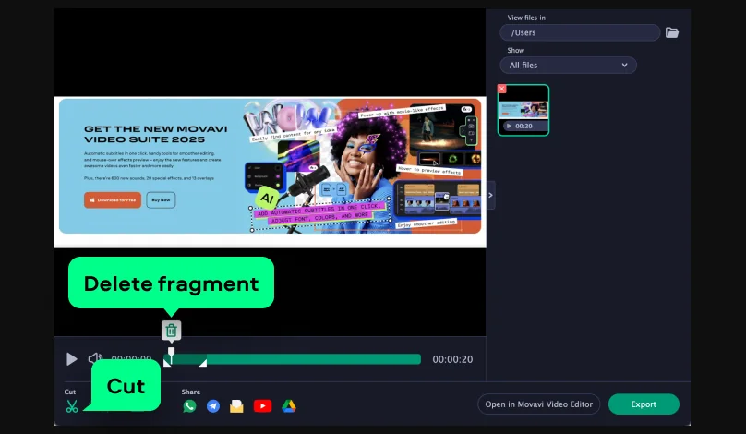Browse folders with the folder icon

672,32
